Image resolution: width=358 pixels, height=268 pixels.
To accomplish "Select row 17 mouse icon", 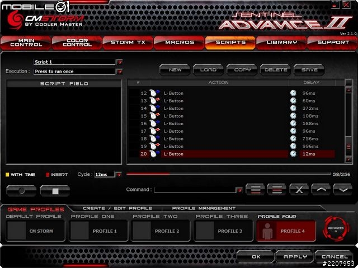I will 154,131.
